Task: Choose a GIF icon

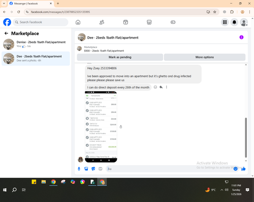Action: [101, 169]
